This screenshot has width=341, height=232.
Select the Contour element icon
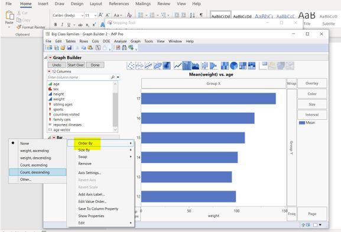pyautogui.click(x=167, y=66)
